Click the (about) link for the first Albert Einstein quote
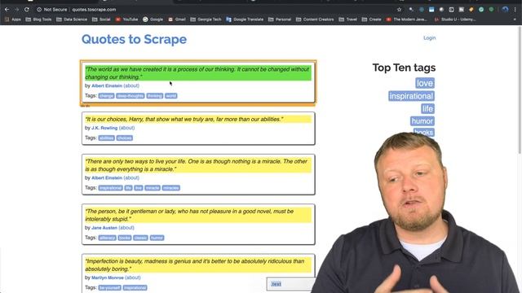The image size is (522, 293). [131, 85]
